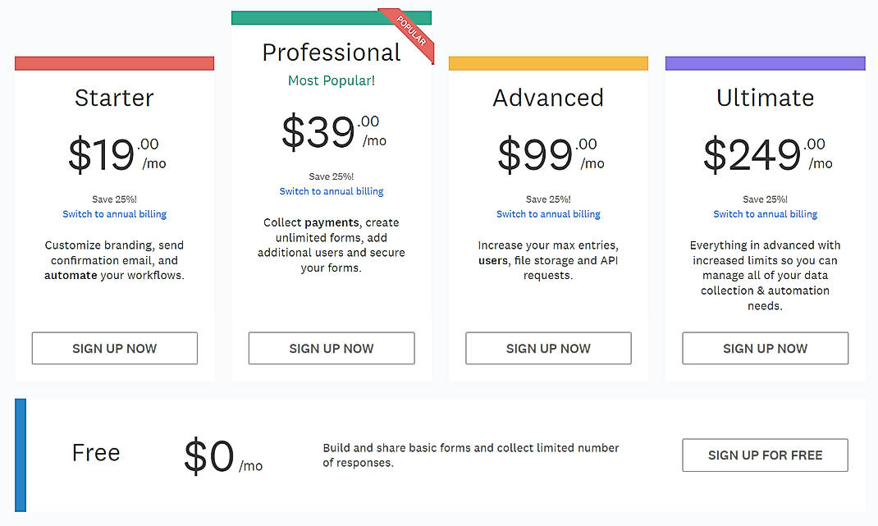Select the Starter plan heading
Screen dimensions: 878x526
click(x=114, y=98)
